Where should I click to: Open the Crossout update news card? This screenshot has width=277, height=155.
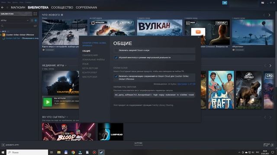(112, 28)
